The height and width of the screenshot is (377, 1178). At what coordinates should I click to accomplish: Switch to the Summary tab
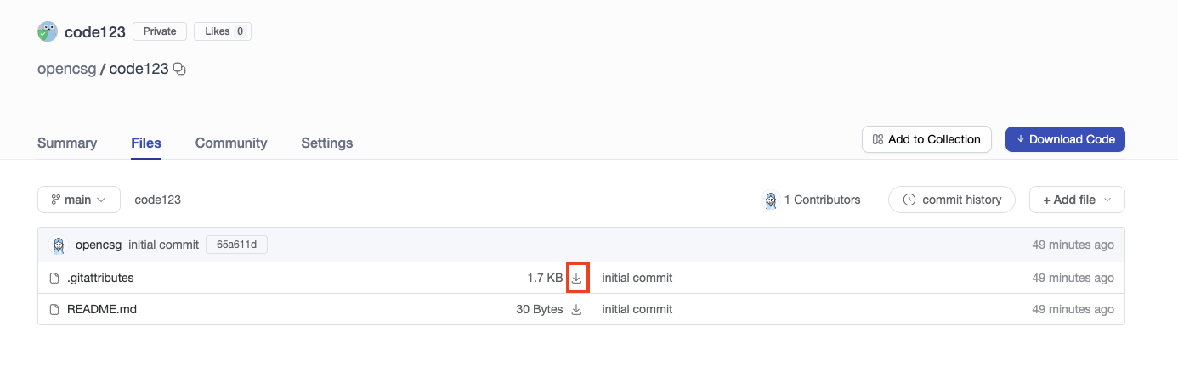click(67, 143)
